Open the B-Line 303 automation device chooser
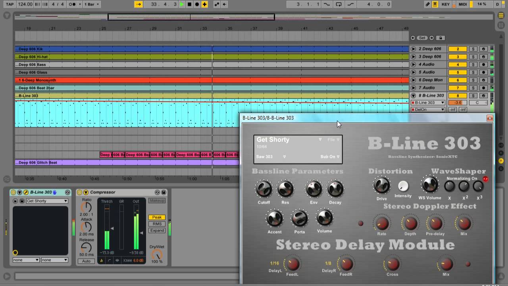This screenshot has height=286, width=508. pyautogui.click(x=428, y=103)
